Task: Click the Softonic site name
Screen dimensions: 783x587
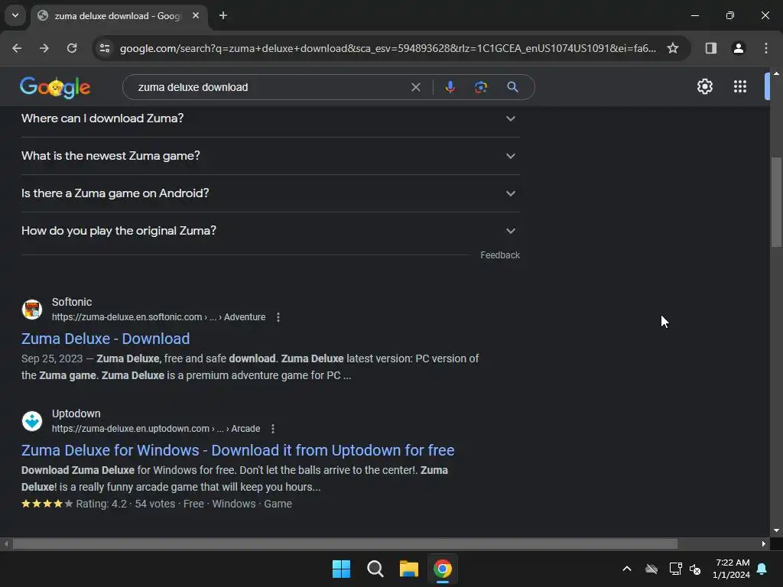Action: click(72, 302)
